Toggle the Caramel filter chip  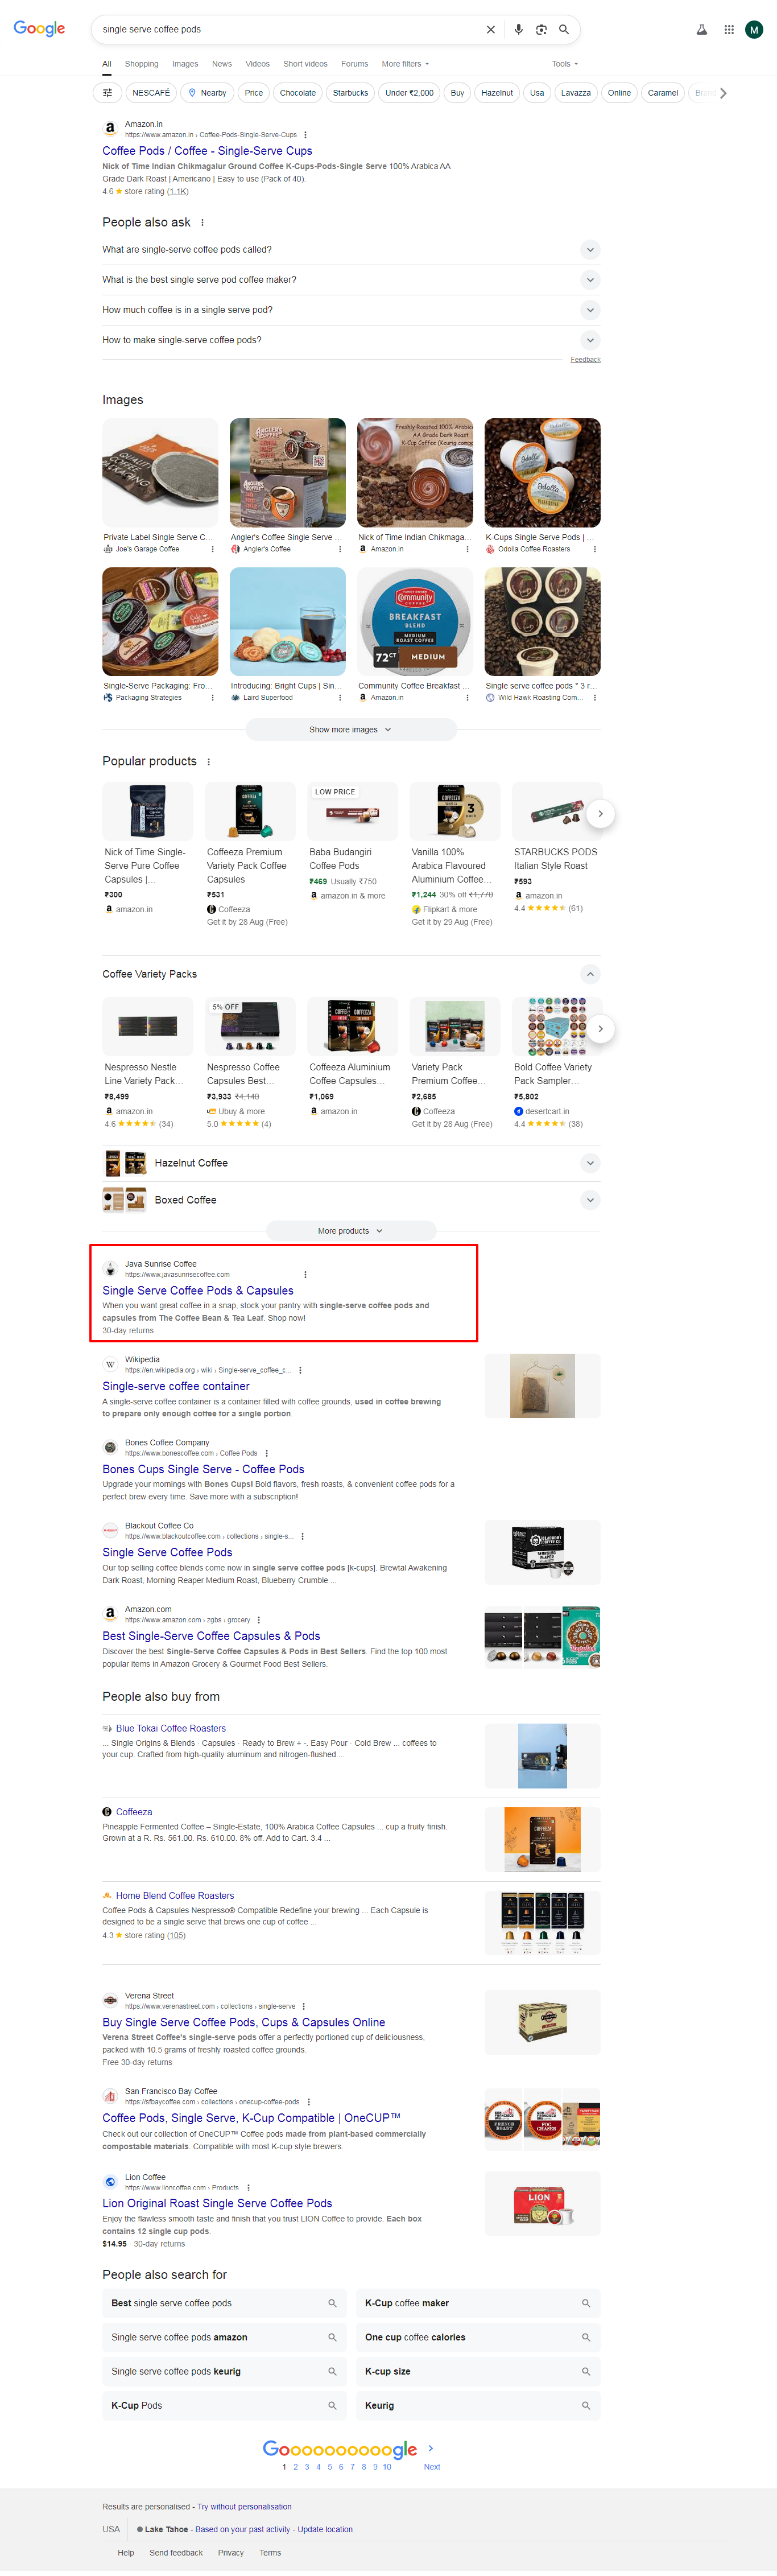[x=663, y=93]
